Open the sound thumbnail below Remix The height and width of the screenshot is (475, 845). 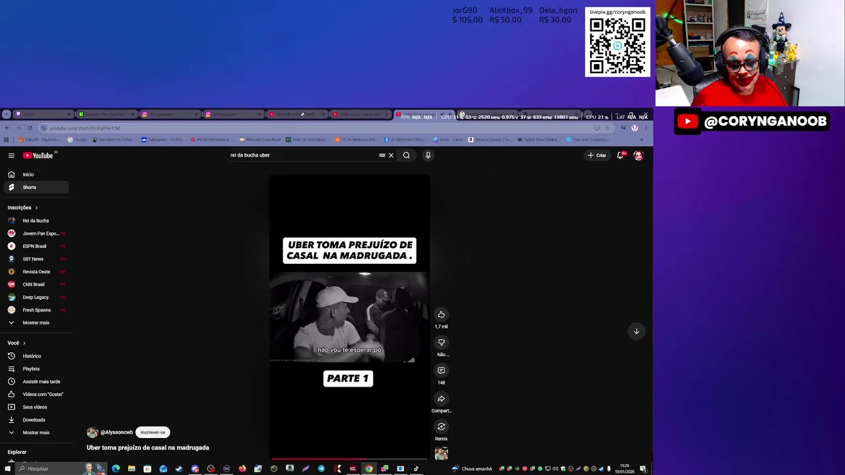(441, 453)
